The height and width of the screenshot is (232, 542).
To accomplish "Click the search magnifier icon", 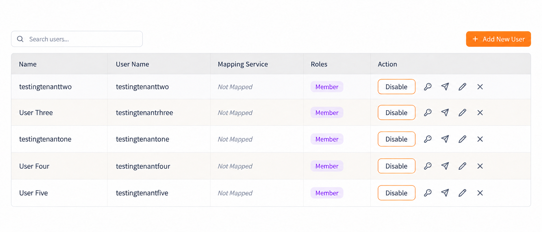I will (20, 39).
